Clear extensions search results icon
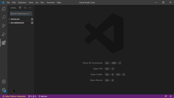The width and height of the screenshot is (174, 98). click(25, 8)
